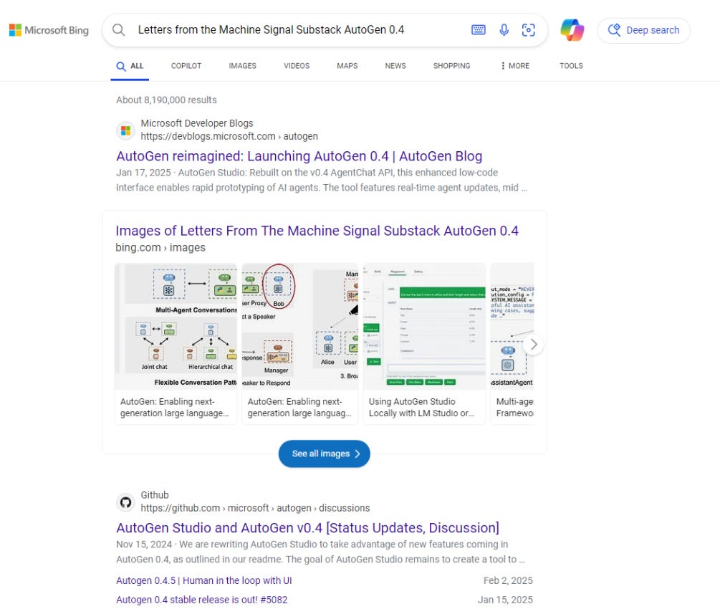Screen dimensions: 720x609
Task: Open github.com microsoft autogen discussions URL
Action: pos(255,509)
